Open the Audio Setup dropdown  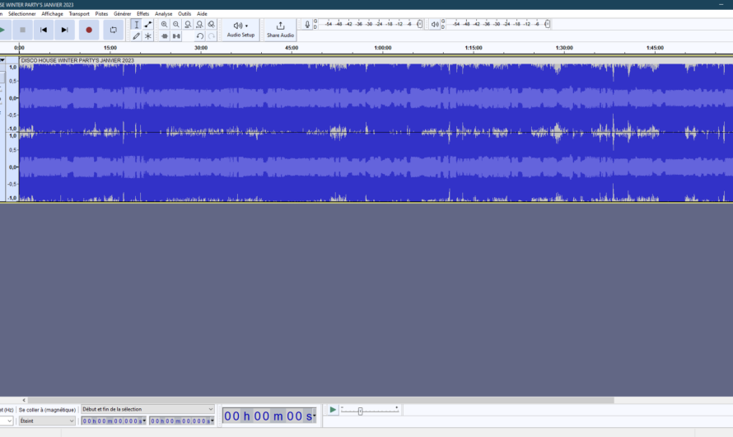(240, 30)
